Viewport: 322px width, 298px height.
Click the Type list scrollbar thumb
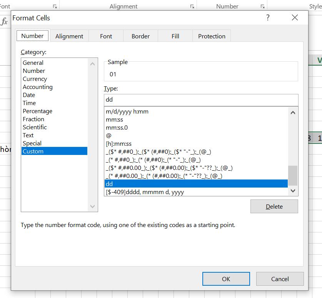coord(293,175)
